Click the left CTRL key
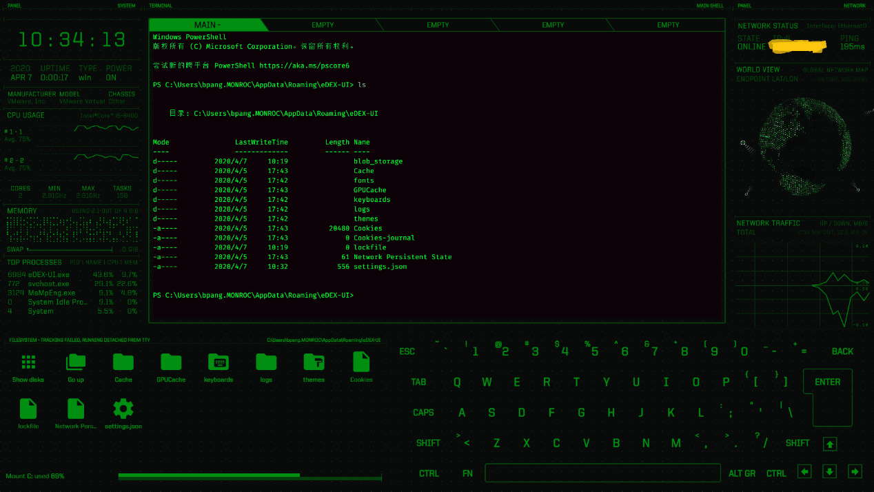Image resolution: width=874 pixels, height=492 pixels. pyautogui.click(x=429, y=473)
